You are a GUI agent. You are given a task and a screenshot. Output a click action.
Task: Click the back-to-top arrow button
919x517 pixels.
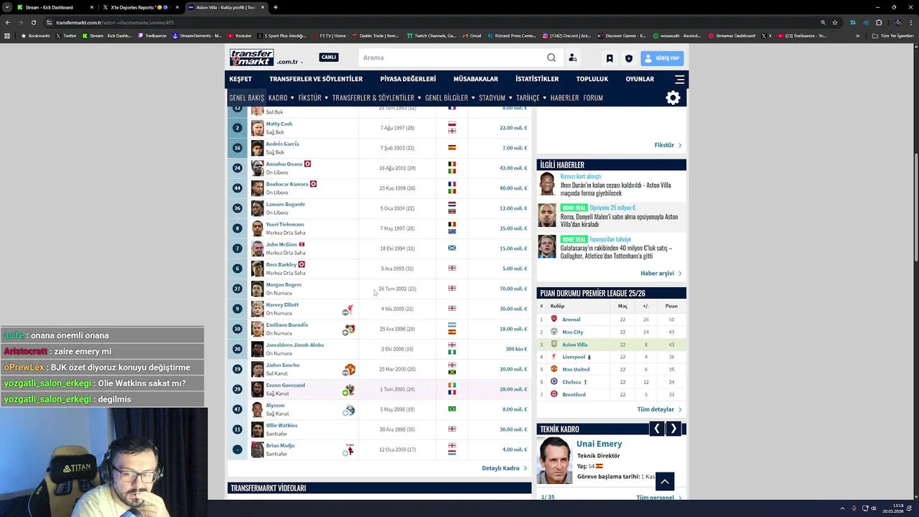(x=665, y=481)
